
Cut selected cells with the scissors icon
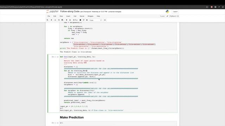click(55, 20)
